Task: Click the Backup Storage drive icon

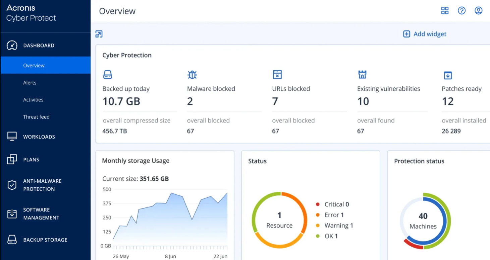Action: [x=12, y=240]
